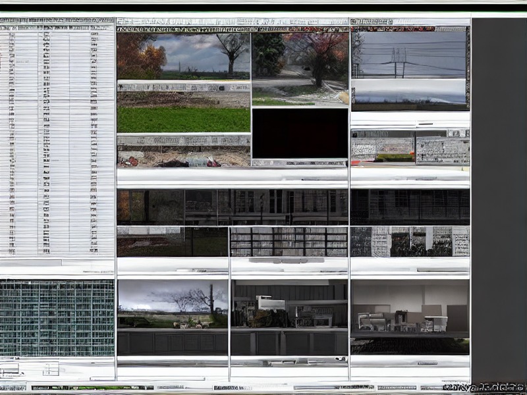
Task: Open the interior office desks thumbnail
Action: coord(410,309)
